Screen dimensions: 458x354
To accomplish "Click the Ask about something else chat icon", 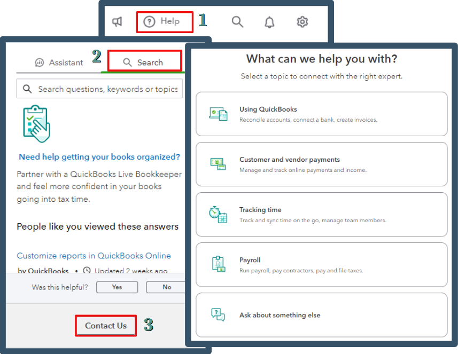I will pos(218,314).
